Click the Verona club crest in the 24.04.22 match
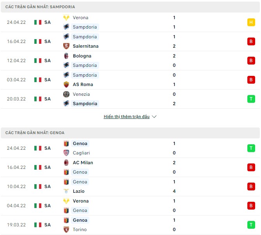261x235 pixels. 66,18
